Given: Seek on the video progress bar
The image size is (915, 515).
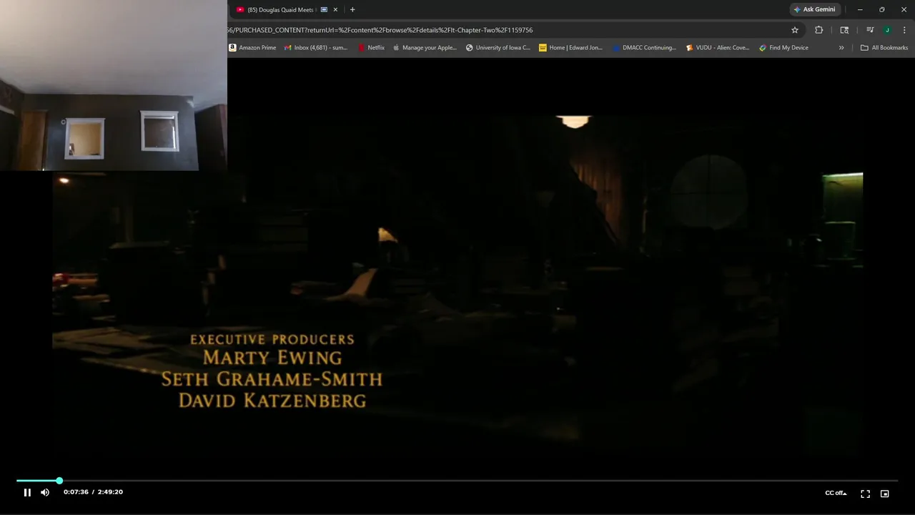Looking at the screenshot, I should click(457, 481).
